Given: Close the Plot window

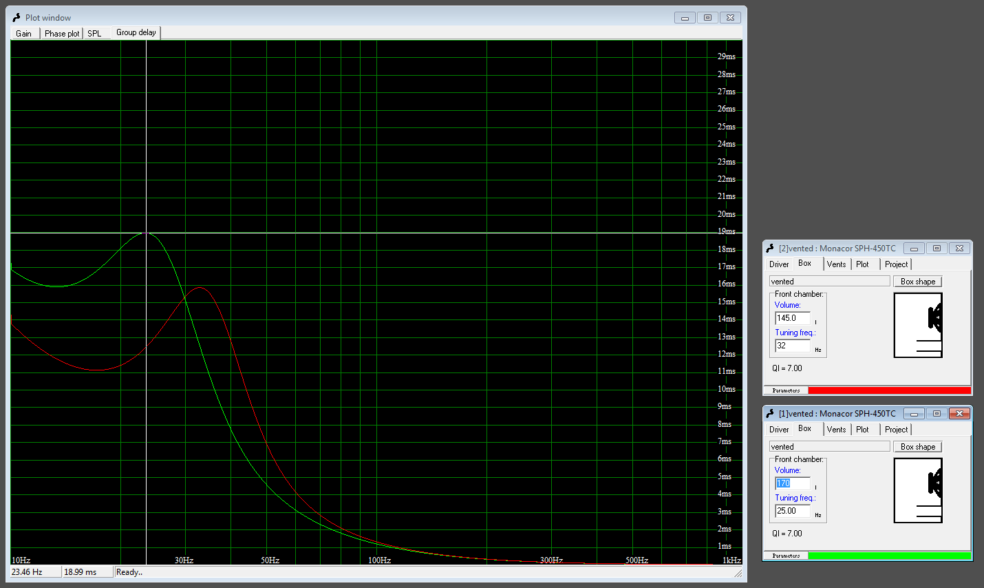Looking at the screenshot, I should [x=730, y=17].
